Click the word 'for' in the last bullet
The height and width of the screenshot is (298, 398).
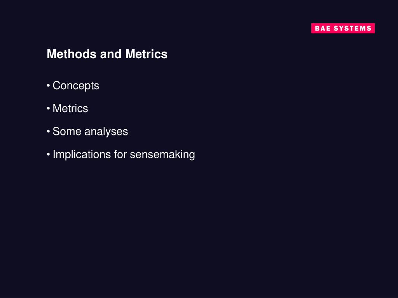[120, 154]
